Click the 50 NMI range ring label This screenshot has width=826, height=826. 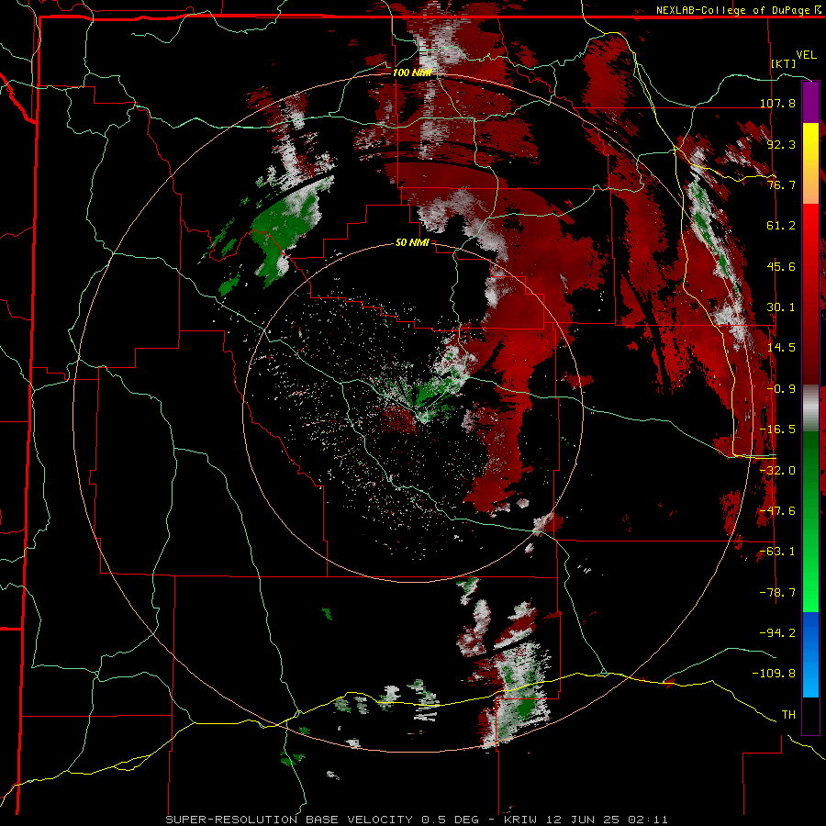[412, 243]
